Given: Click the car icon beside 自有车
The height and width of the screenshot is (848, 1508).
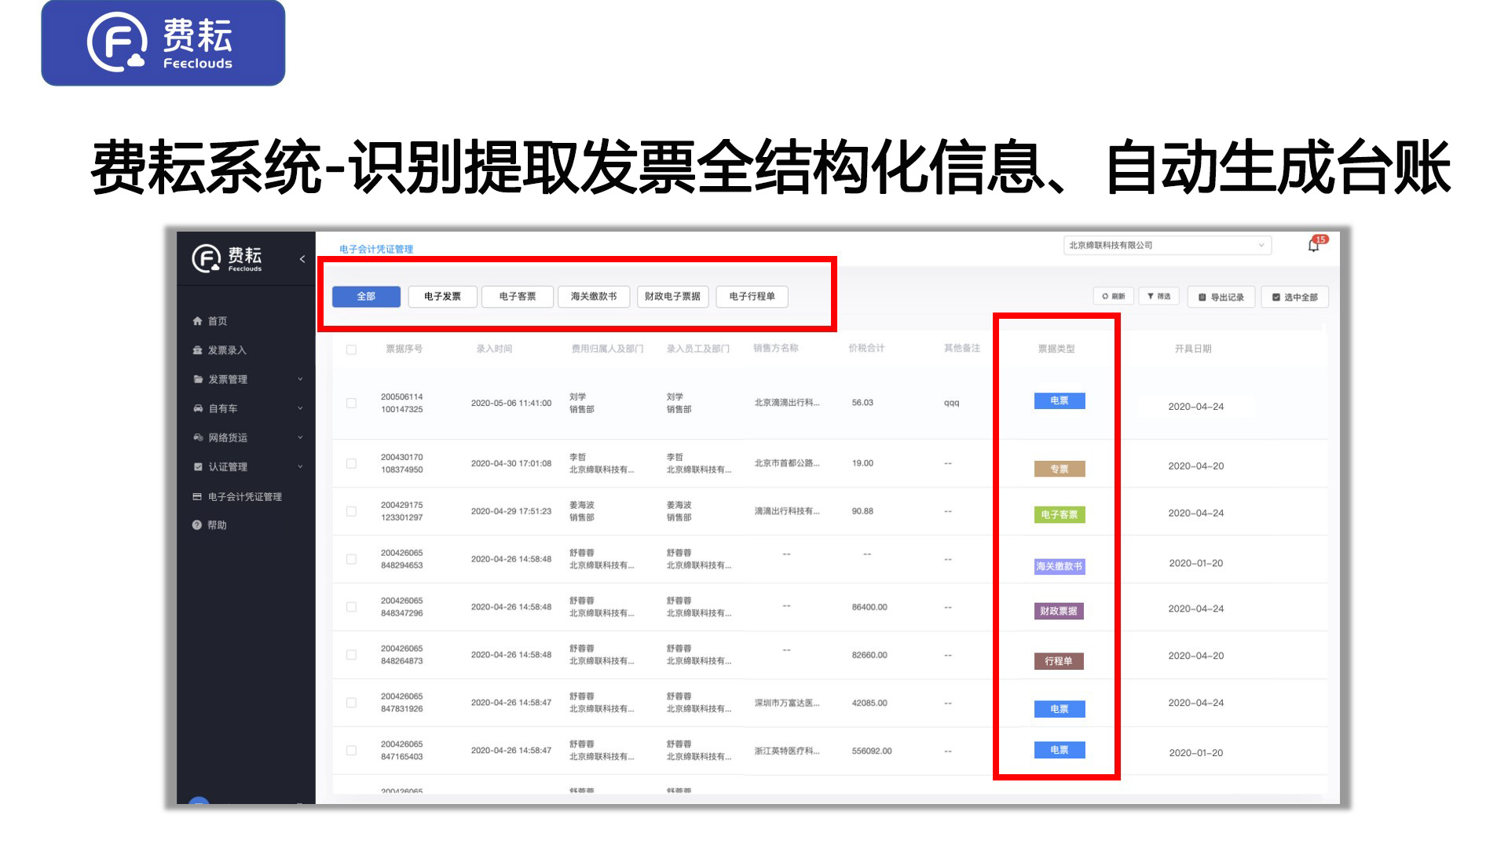Looking at the screenshot, I should click(x=198, y=408).
